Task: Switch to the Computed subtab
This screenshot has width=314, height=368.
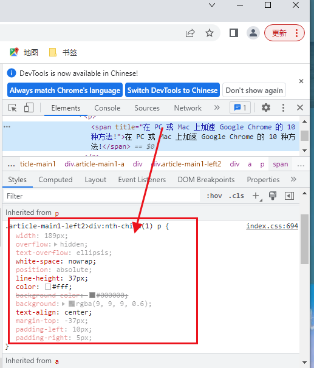Action: [x=55, y=180]
